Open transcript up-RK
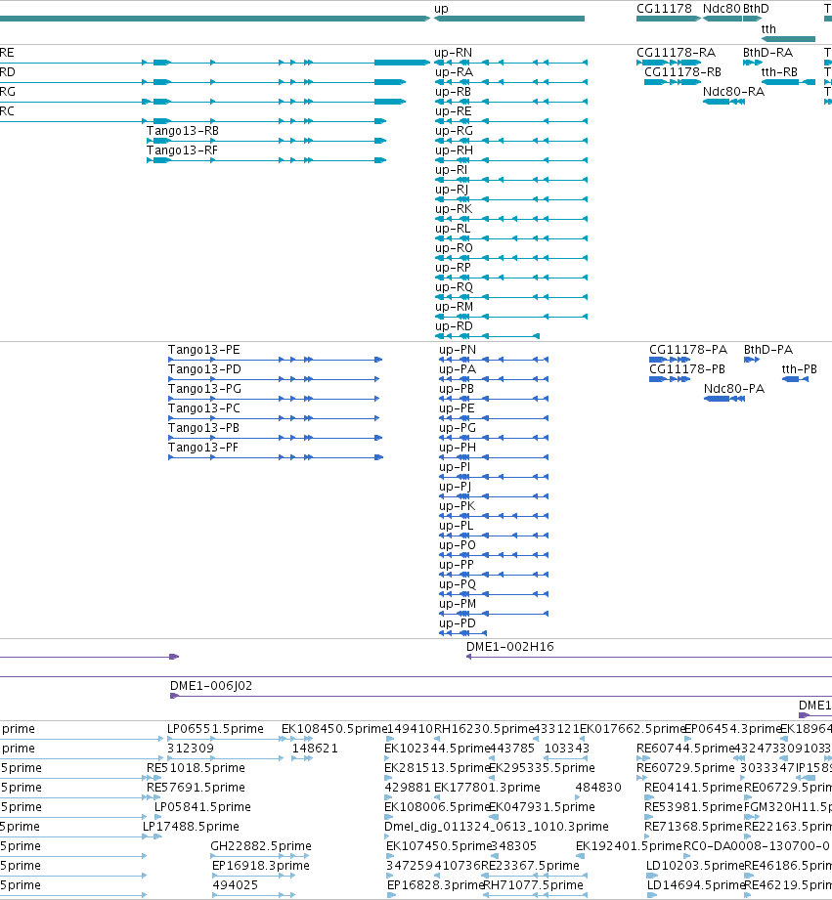 click(x=454, y=209)
